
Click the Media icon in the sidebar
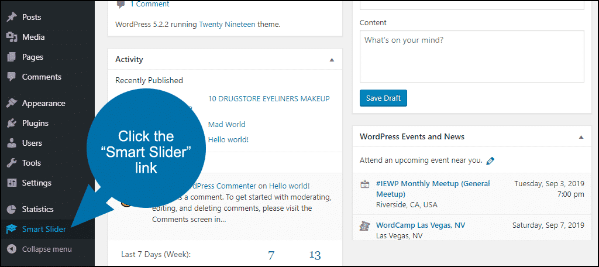[x=12, y=37]
